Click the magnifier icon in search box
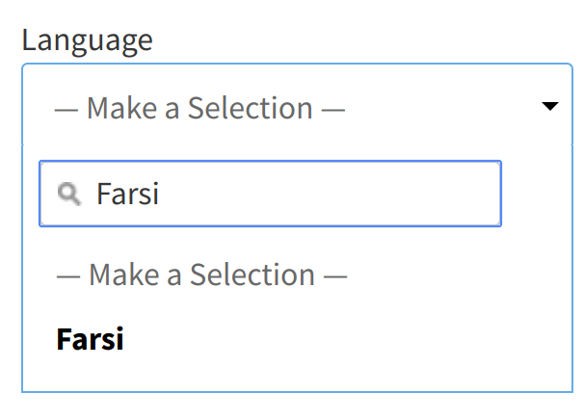This screenshot has width=584, height=419. 69,195
